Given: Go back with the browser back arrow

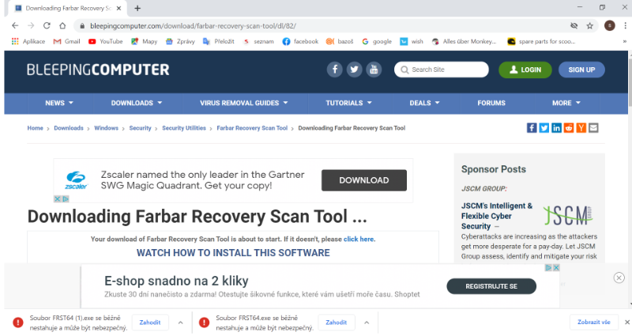Looking at the screenshot, I should pyautogui.click(x=15, y=25).
